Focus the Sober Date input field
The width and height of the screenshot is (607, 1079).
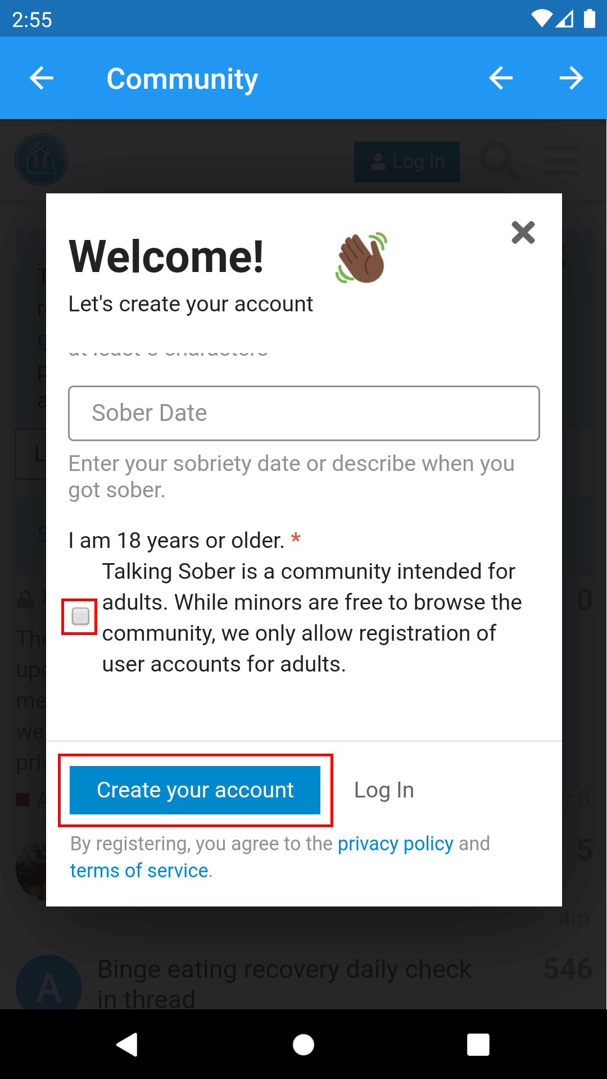coord(303,413)
